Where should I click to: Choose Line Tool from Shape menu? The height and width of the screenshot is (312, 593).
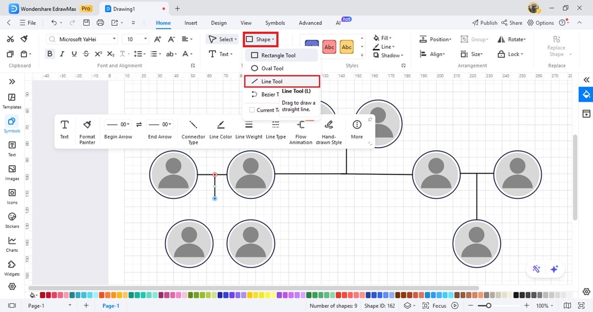coord(282,81)
